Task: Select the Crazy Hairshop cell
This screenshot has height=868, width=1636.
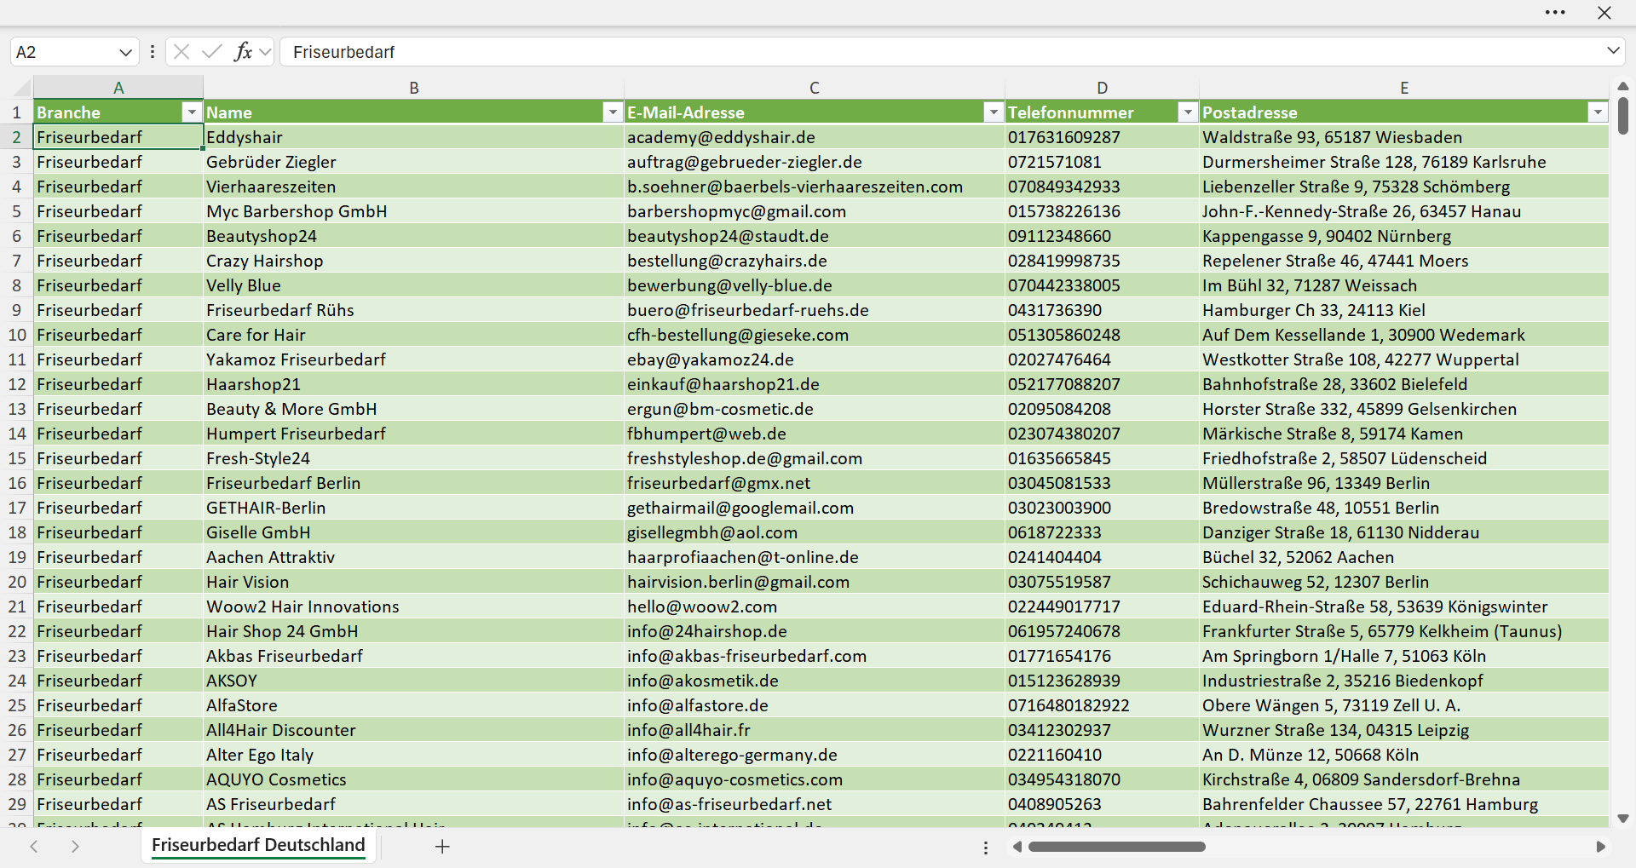Action: click(414, 261)
